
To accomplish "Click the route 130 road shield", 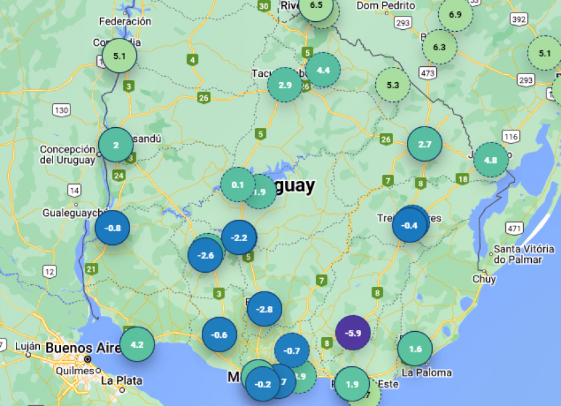I will click(x=62, y=110).
